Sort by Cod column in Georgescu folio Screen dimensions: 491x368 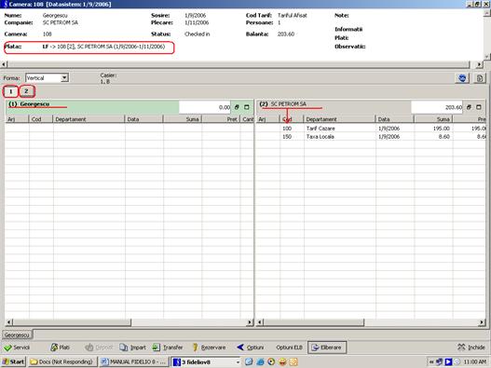(41, 119)
